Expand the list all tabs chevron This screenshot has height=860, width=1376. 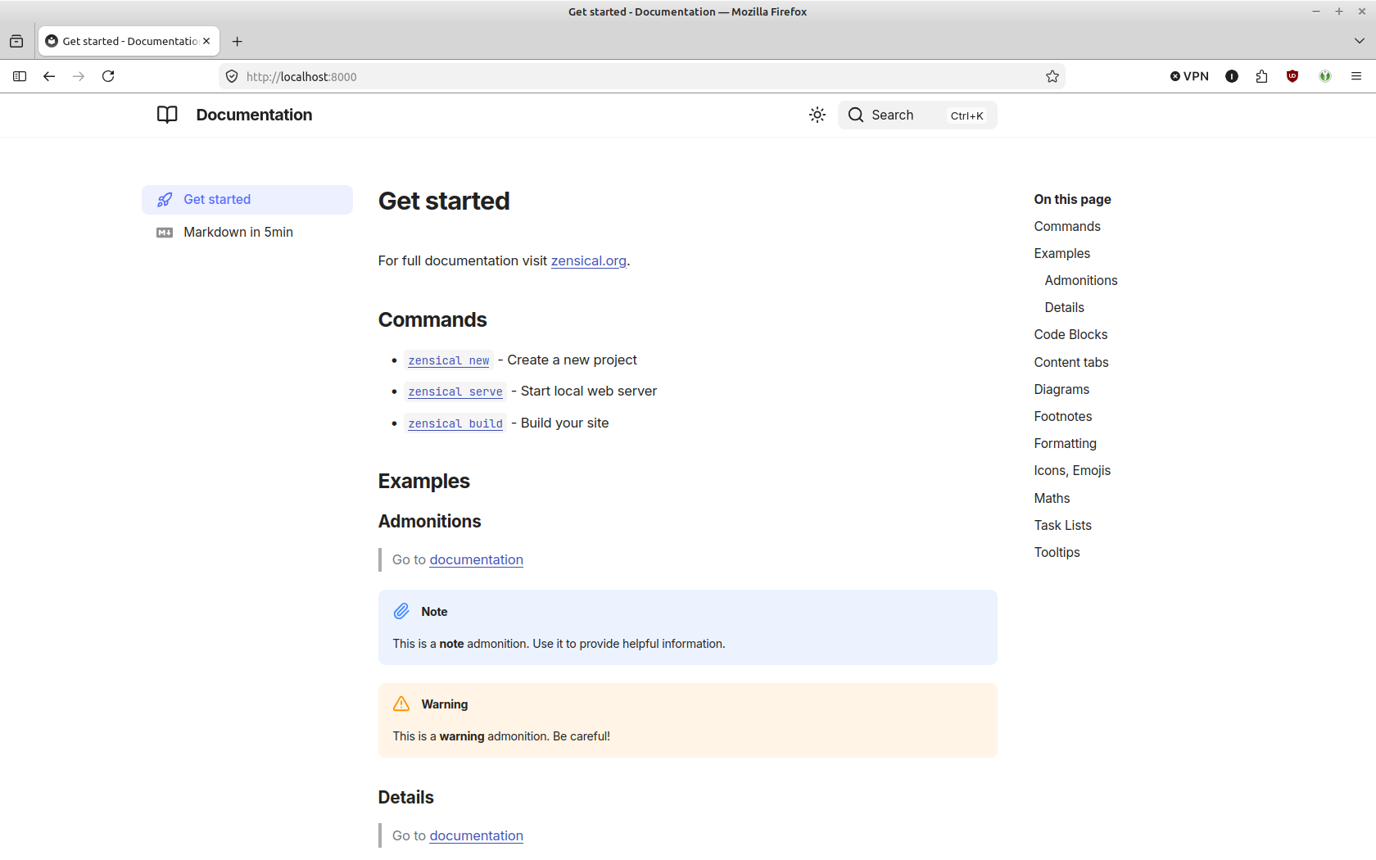(x=1359, y=41)
